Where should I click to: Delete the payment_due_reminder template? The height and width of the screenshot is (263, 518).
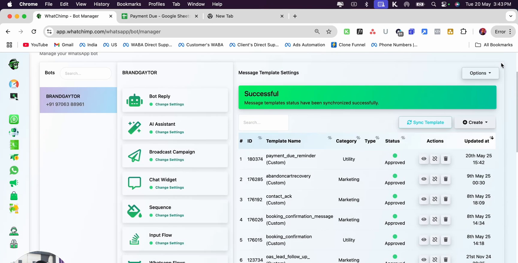click(x=446, y=159)
